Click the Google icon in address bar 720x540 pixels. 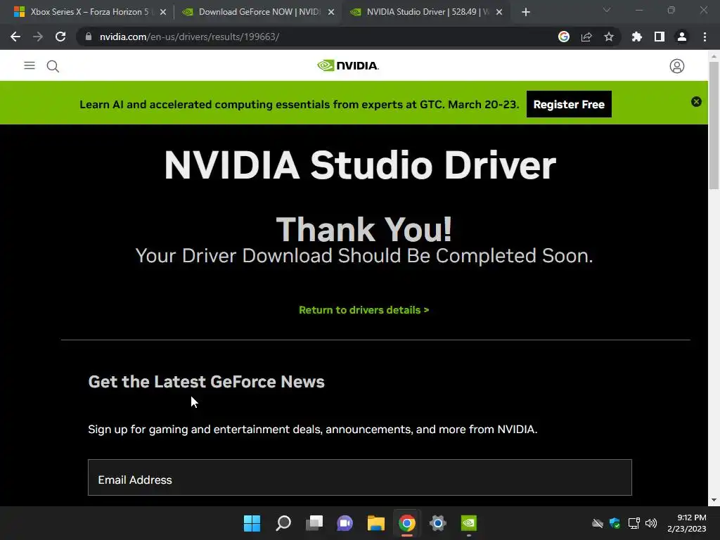coord(564,37)
